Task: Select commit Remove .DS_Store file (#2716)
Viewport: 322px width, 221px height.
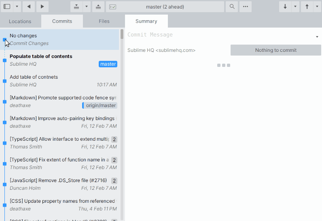Action: [59, 184]
